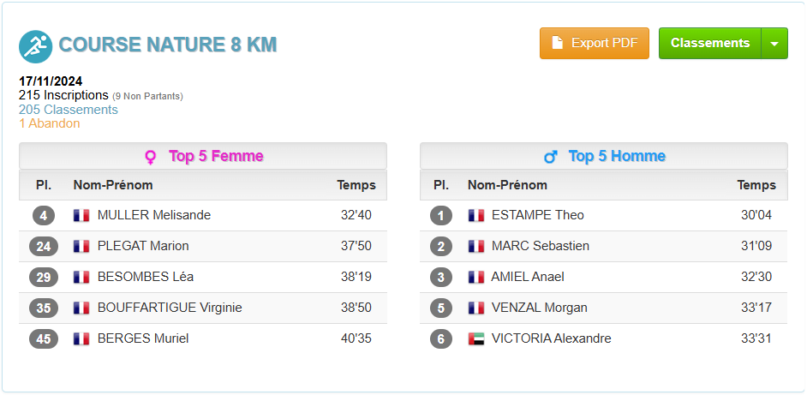
Task: Click the Nom-Prénom column header in Femme table
Action: [113, 185]
